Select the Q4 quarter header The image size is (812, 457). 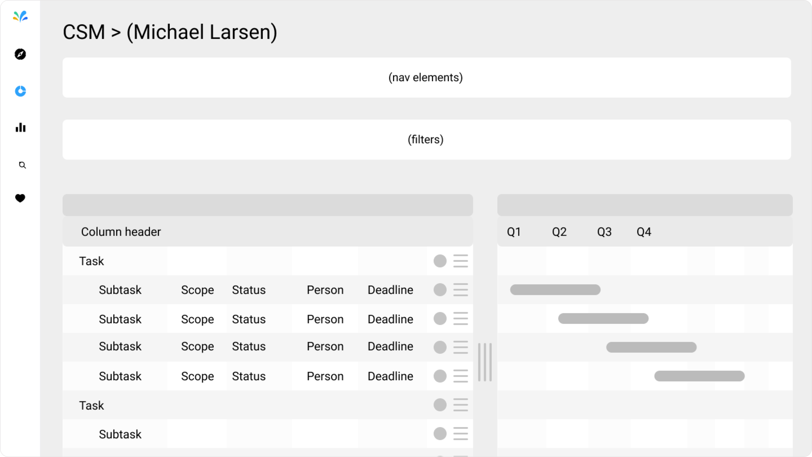[644, 232]
